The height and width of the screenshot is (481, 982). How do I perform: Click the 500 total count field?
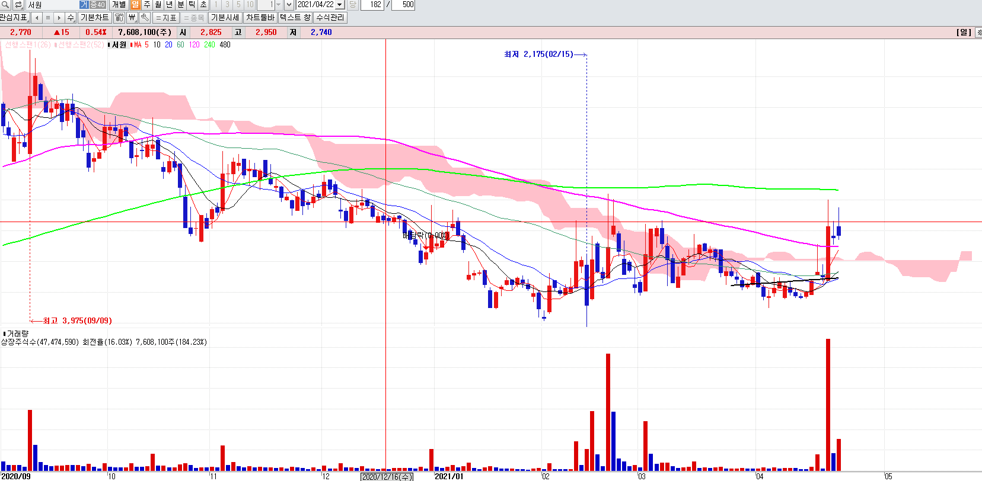(x=403, y=5)
